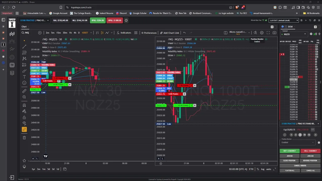The height and width of the screenshot is (181, 322).
Task: Open the DOM account selector dropdown
Action: (300, 124)
